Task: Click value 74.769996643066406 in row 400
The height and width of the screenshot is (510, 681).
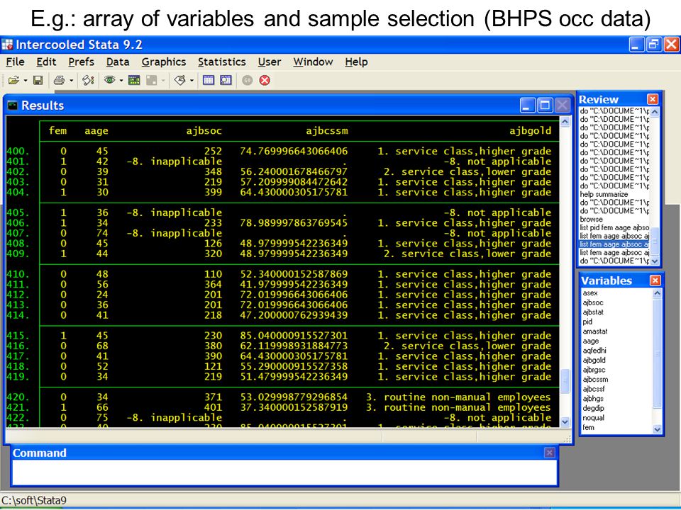Action: point(294,152)
